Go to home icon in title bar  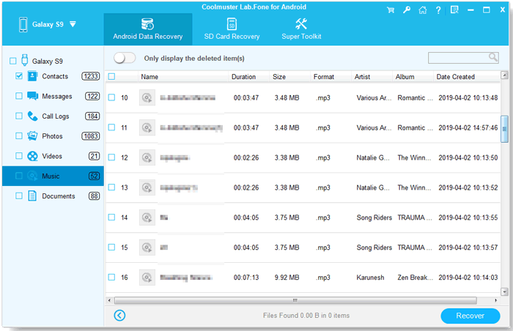422,10
